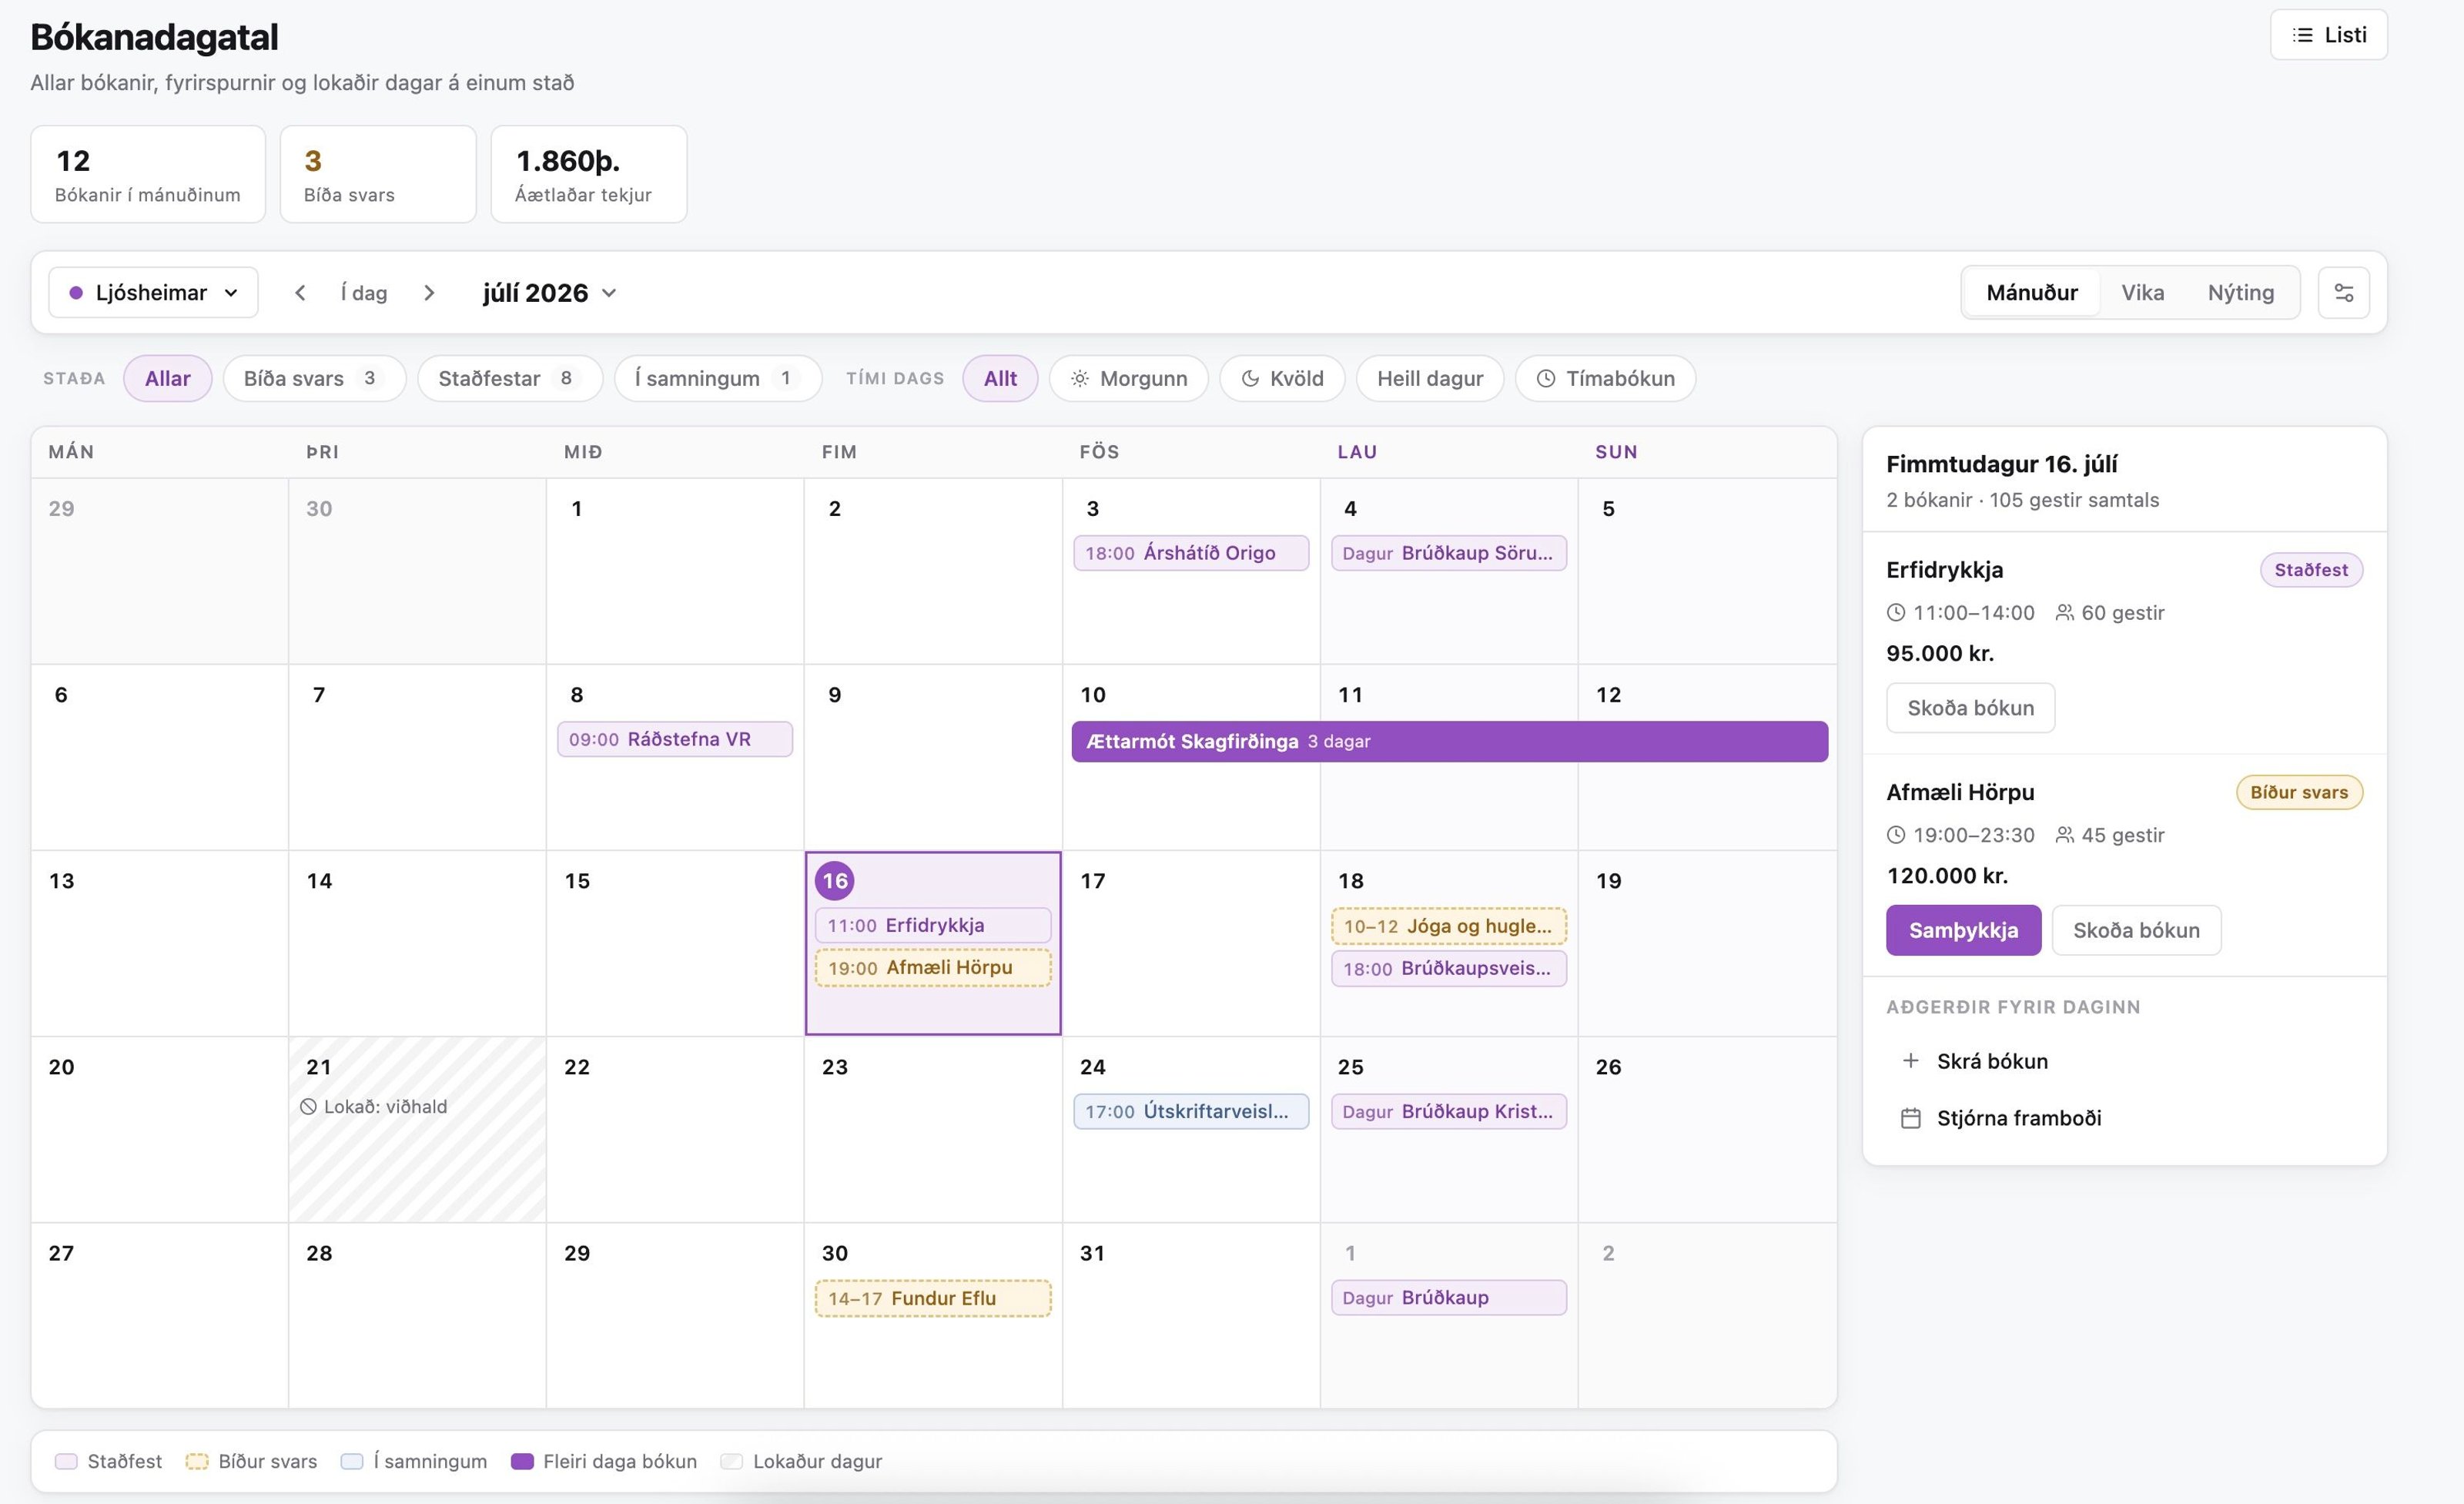Screen dimensions: 2464x1504
Task: Open Árshátíð Origo event on July 3
Action: 1191,553
